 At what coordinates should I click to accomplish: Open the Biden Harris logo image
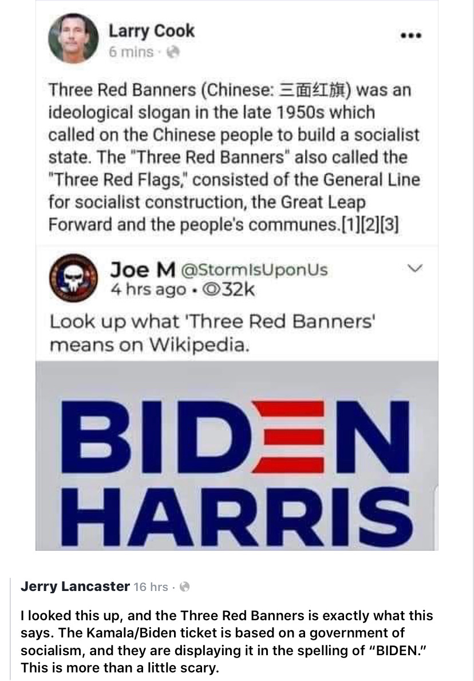(x=237, y=456)
